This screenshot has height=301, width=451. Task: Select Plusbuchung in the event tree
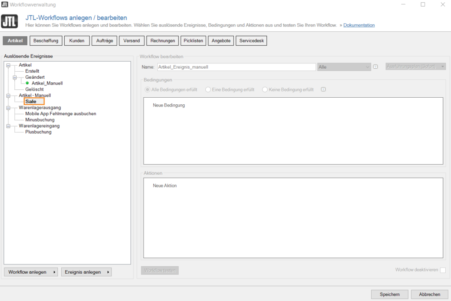[x=38, y=132]
